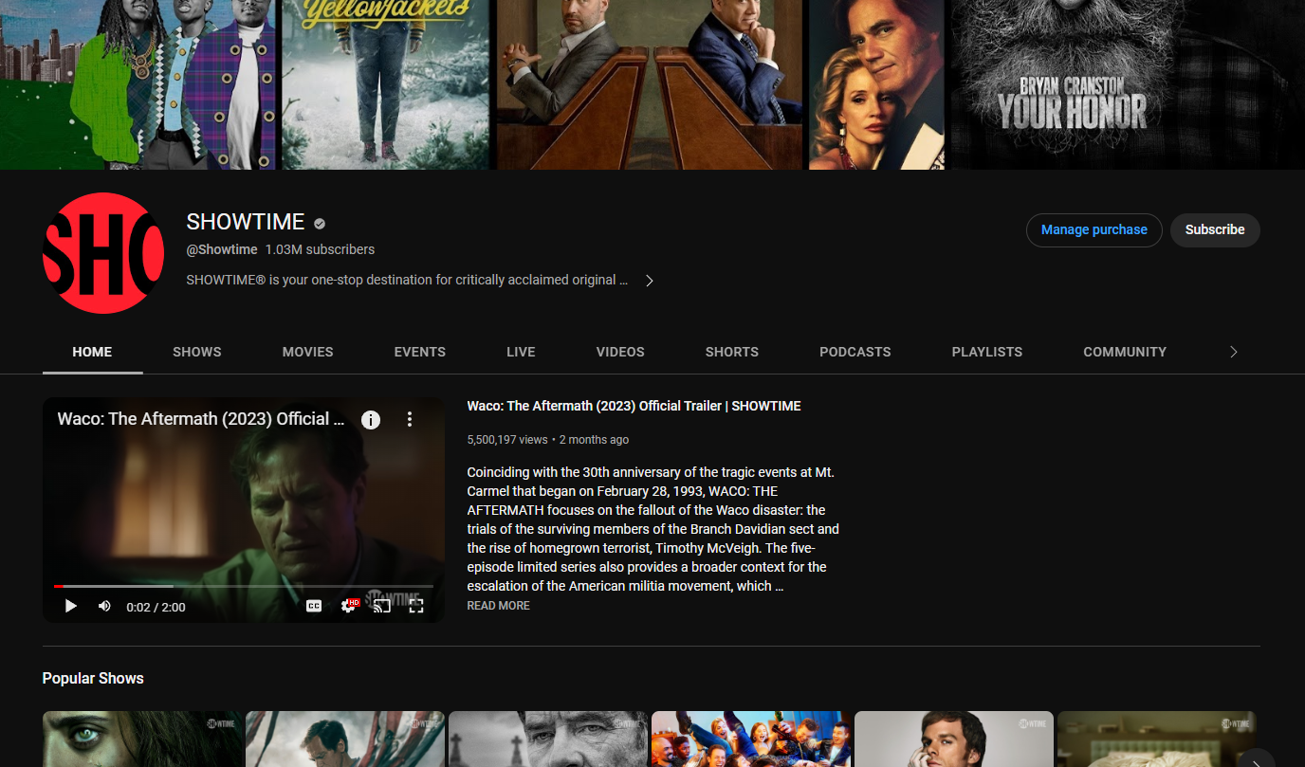Show more channel tabs arrow
1305x767 pixels.
[1233, 352]
